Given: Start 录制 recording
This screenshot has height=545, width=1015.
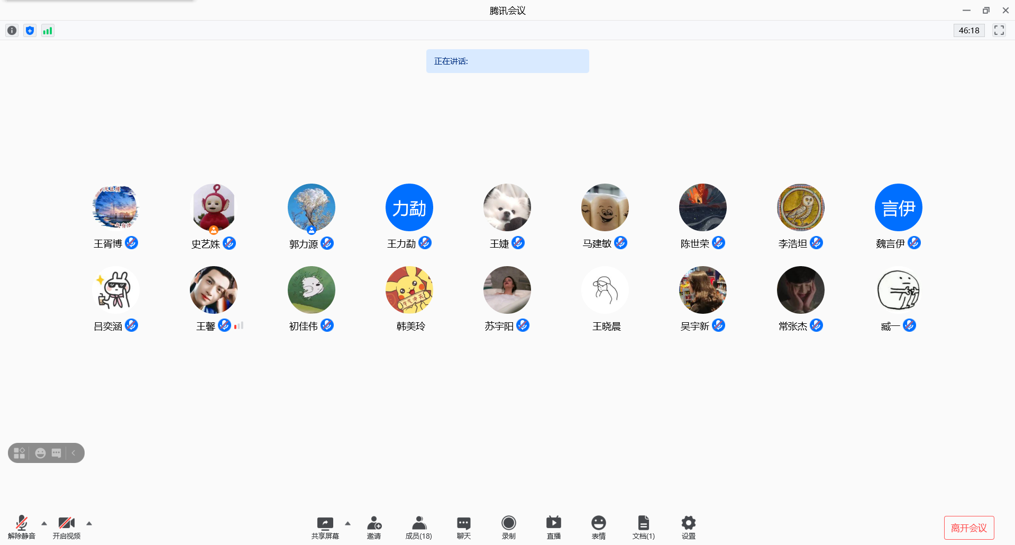Looking at the screenshot, I should (508, 527).
